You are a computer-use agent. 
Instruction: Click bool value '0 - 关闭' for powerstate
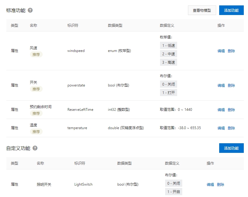(x=168, y=84)
